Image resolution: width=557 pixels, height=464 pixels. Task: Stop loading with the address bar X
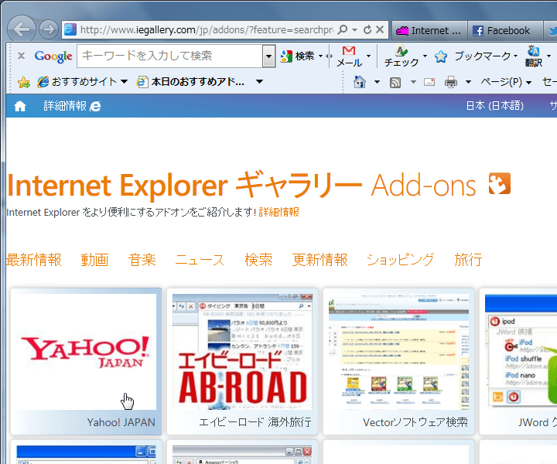(380, 29)
